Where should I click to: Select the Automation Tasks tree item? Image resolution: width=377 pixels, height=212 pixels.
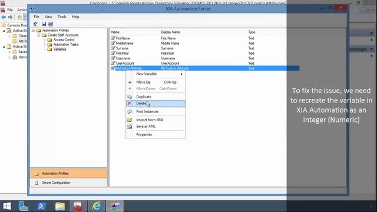point(66,45)
